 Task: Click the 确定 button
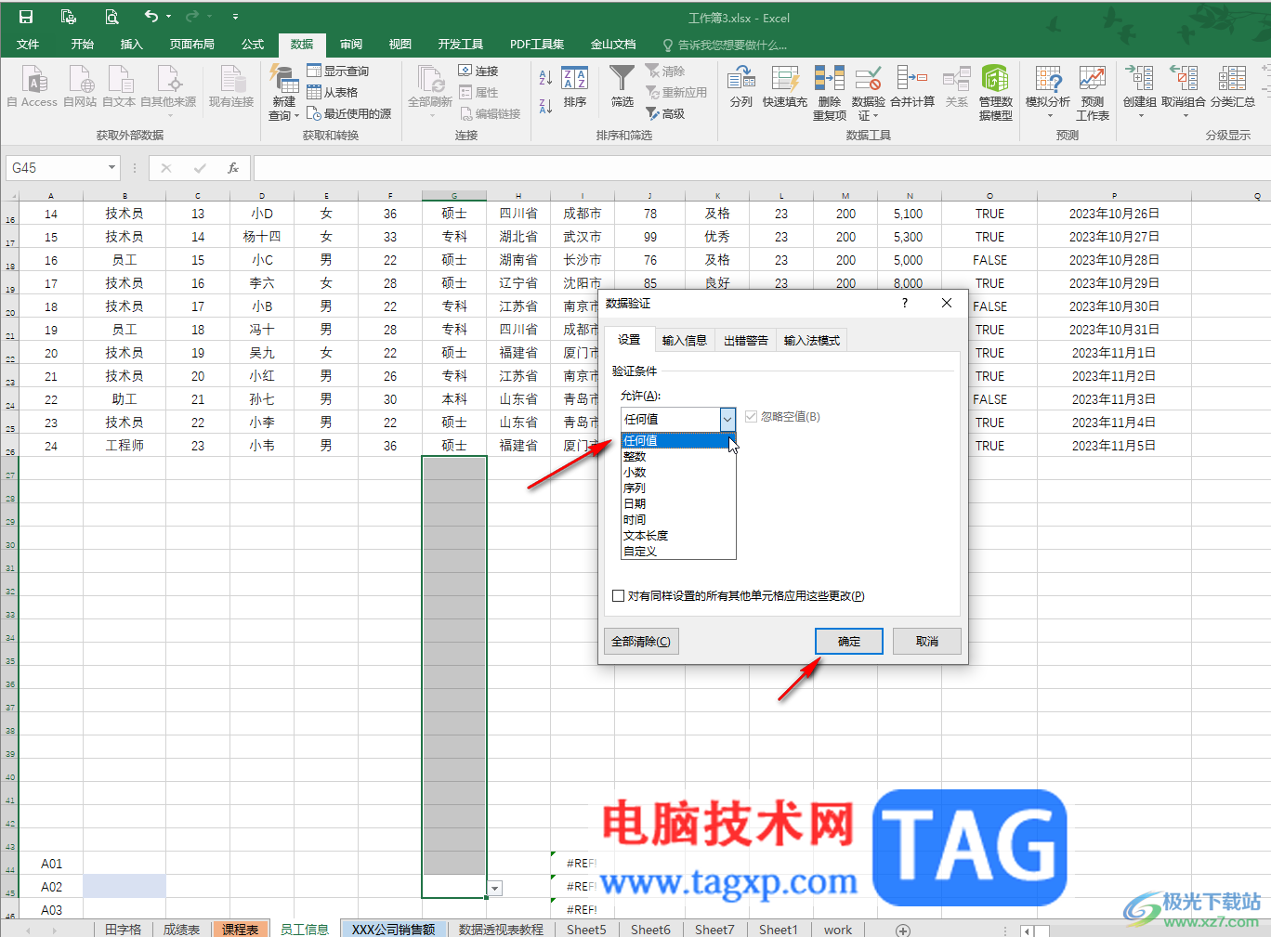849,642
